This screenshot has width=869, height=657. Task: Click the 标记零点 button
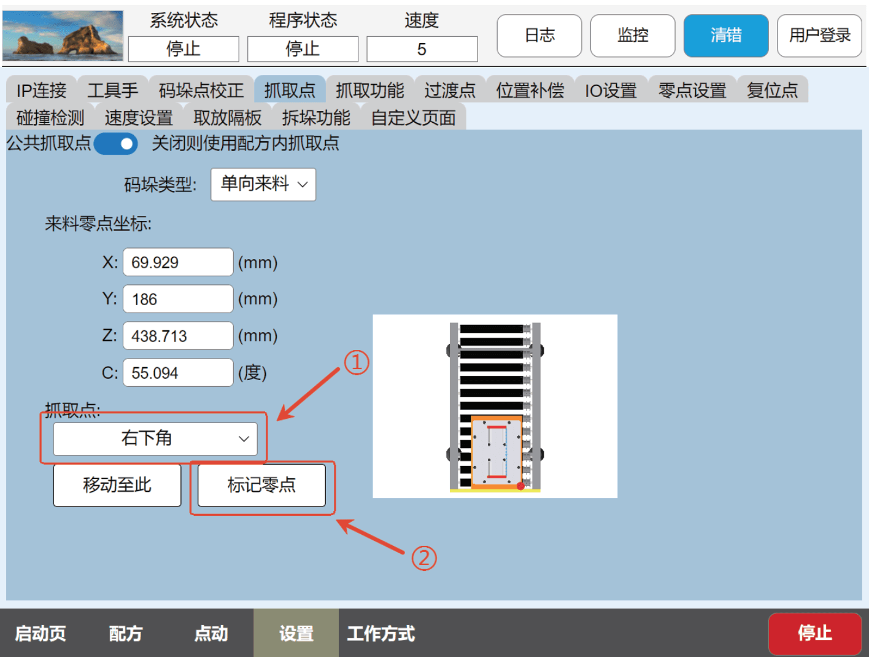261,485
